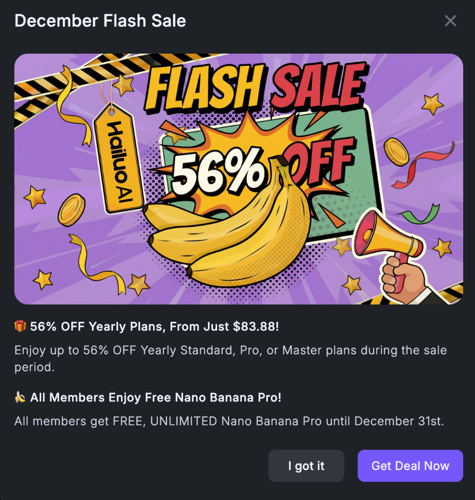Screen dimensions: 475x500
Task: Click the "56% OFF Yearly Plans" heading
Action: (x=154, y=327)
